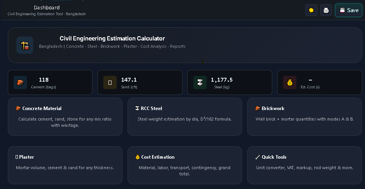Click the 147.1 Sand cft stat
The height and width of the screenshot is (189, 365).
(140, 82)
